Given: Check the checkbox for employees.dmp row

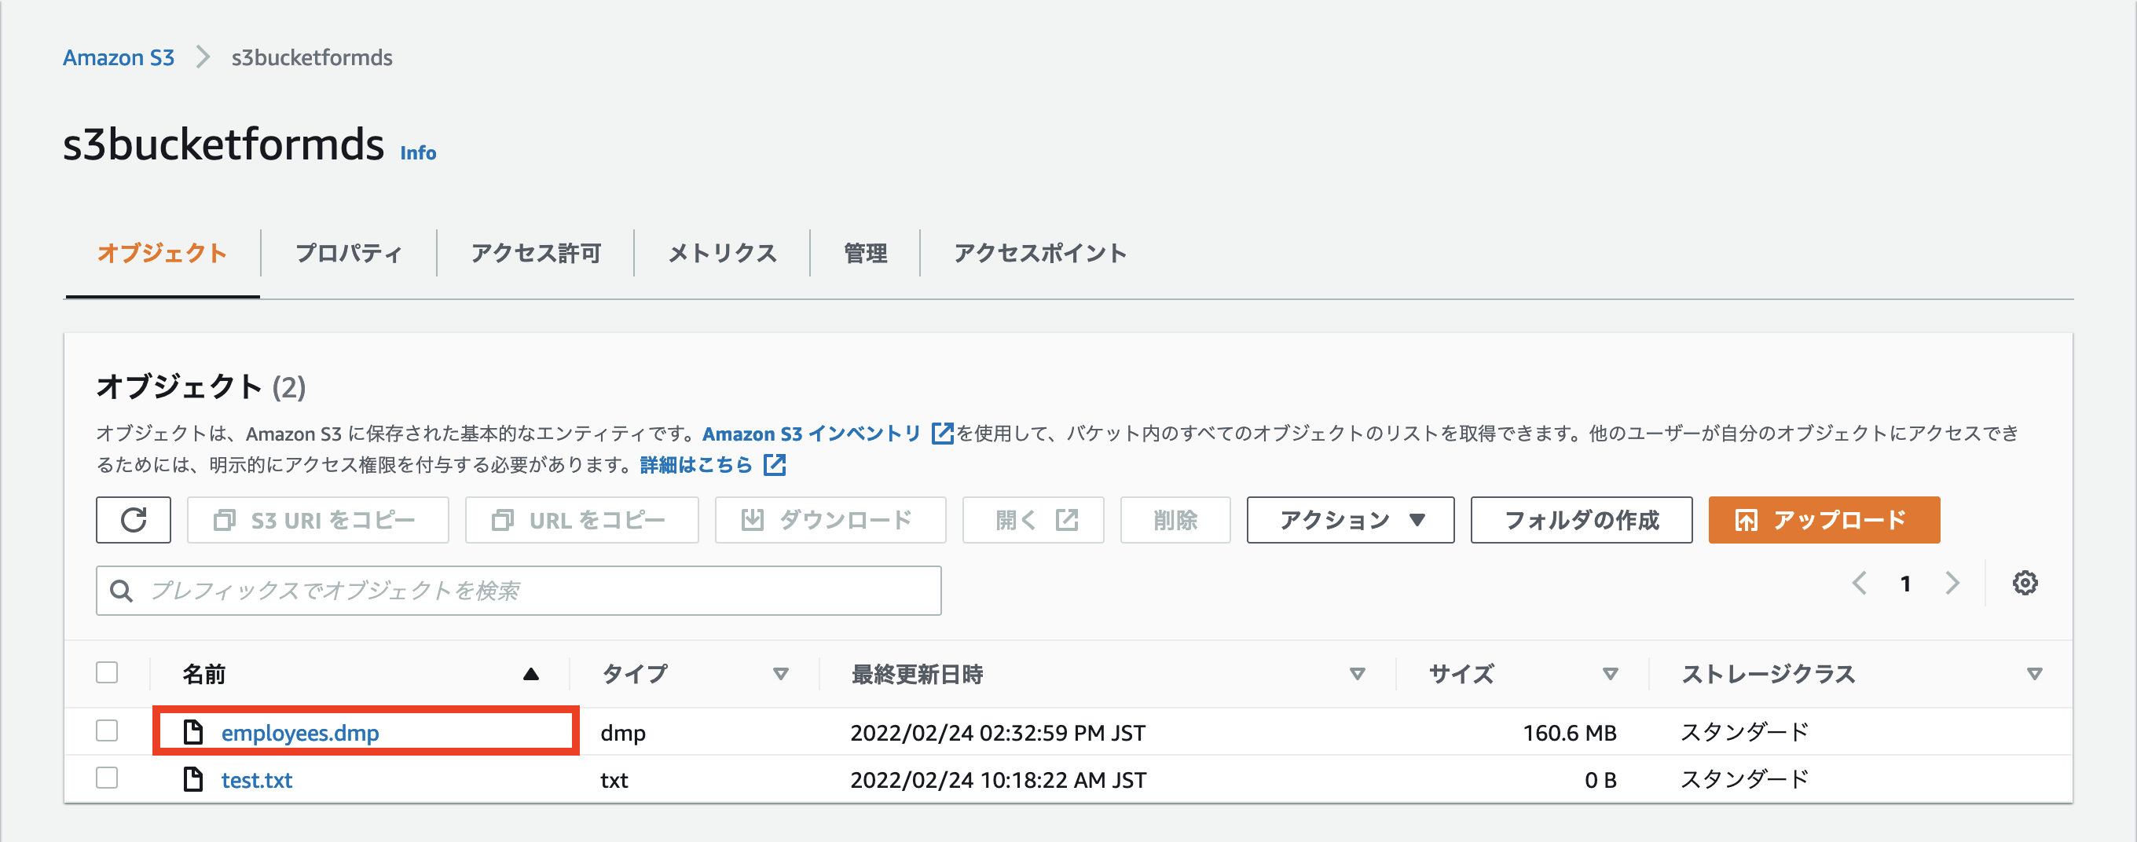Looking at the screenshot, I should (x=106, y=732).
